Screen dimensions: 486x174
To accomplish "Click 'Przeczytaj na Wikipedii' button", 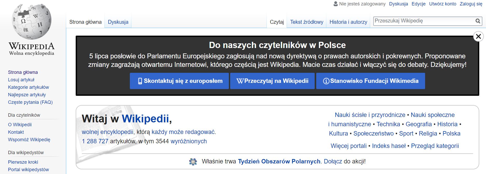I will point(272,81).
